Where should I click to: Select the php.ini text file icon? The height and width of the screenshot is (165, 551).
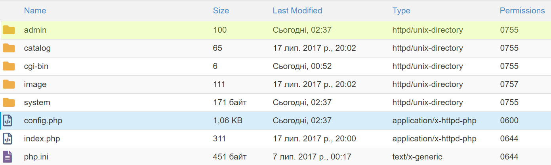click(x=8, y=157)
